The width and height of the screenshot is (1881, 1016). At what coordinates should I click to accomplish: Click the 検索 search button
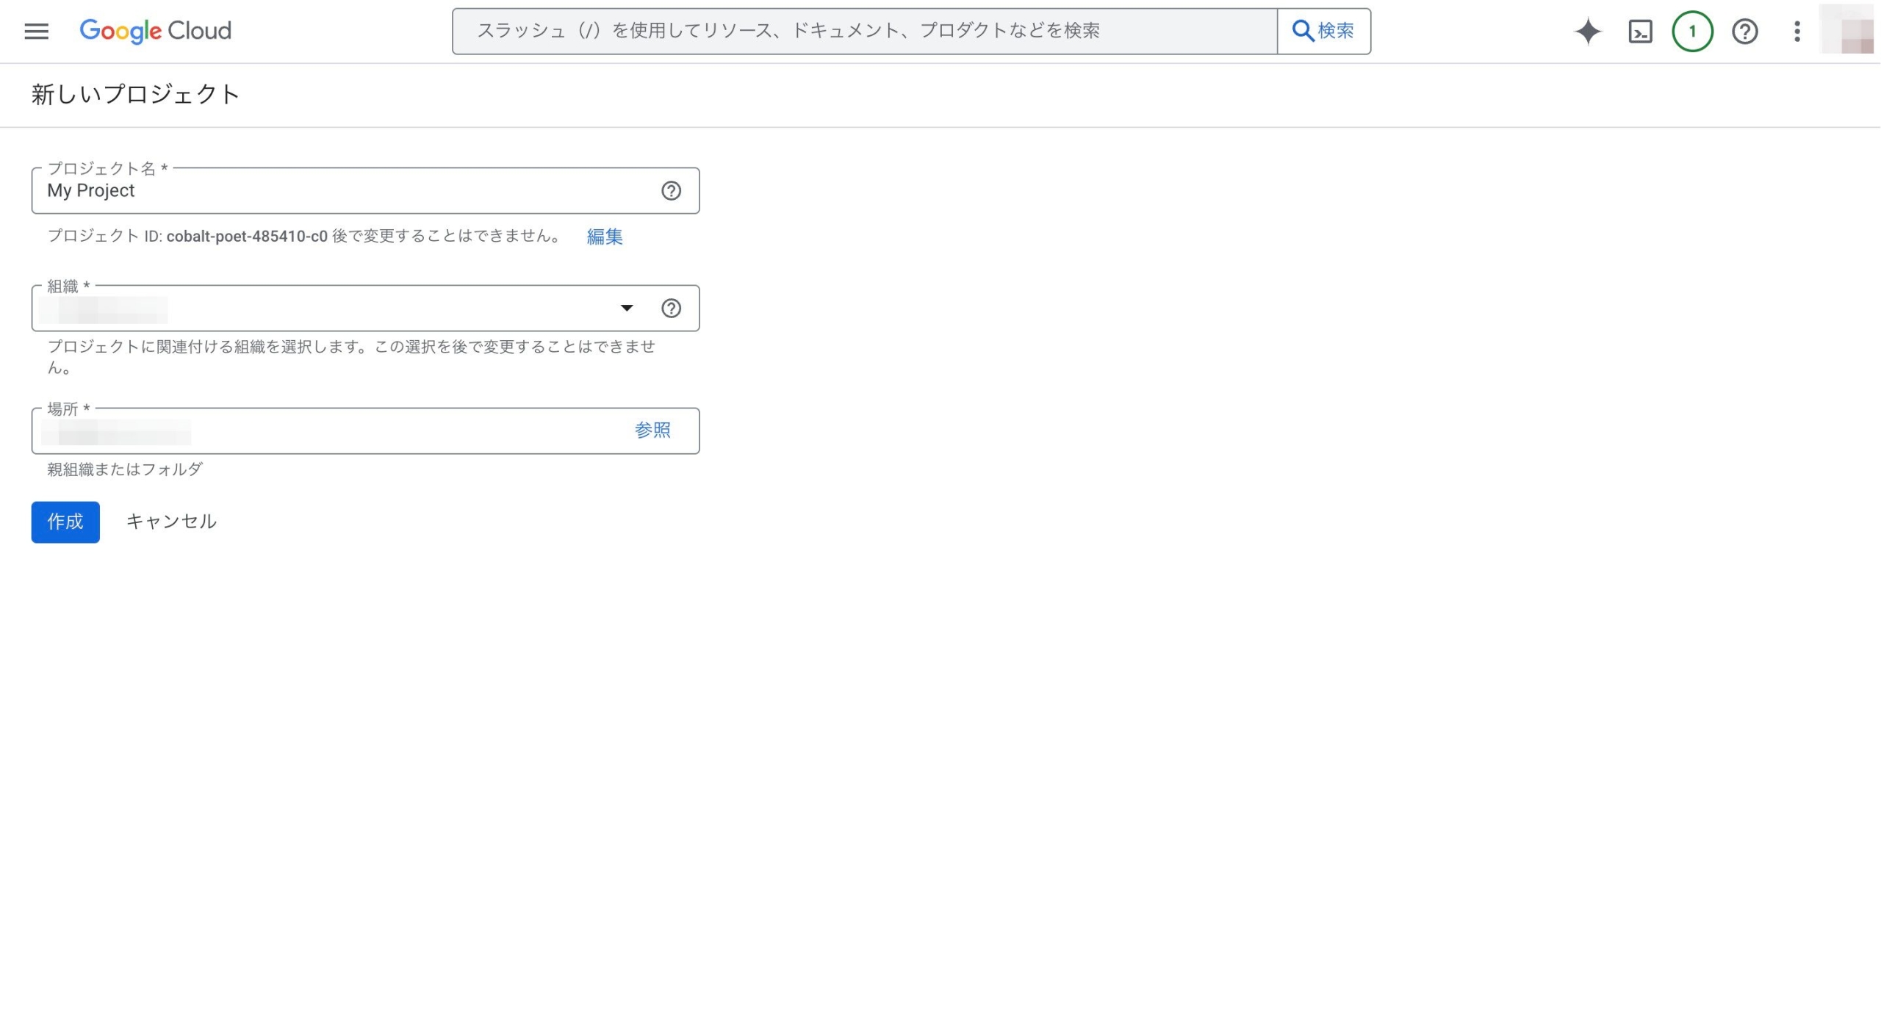coord(1334,31)
